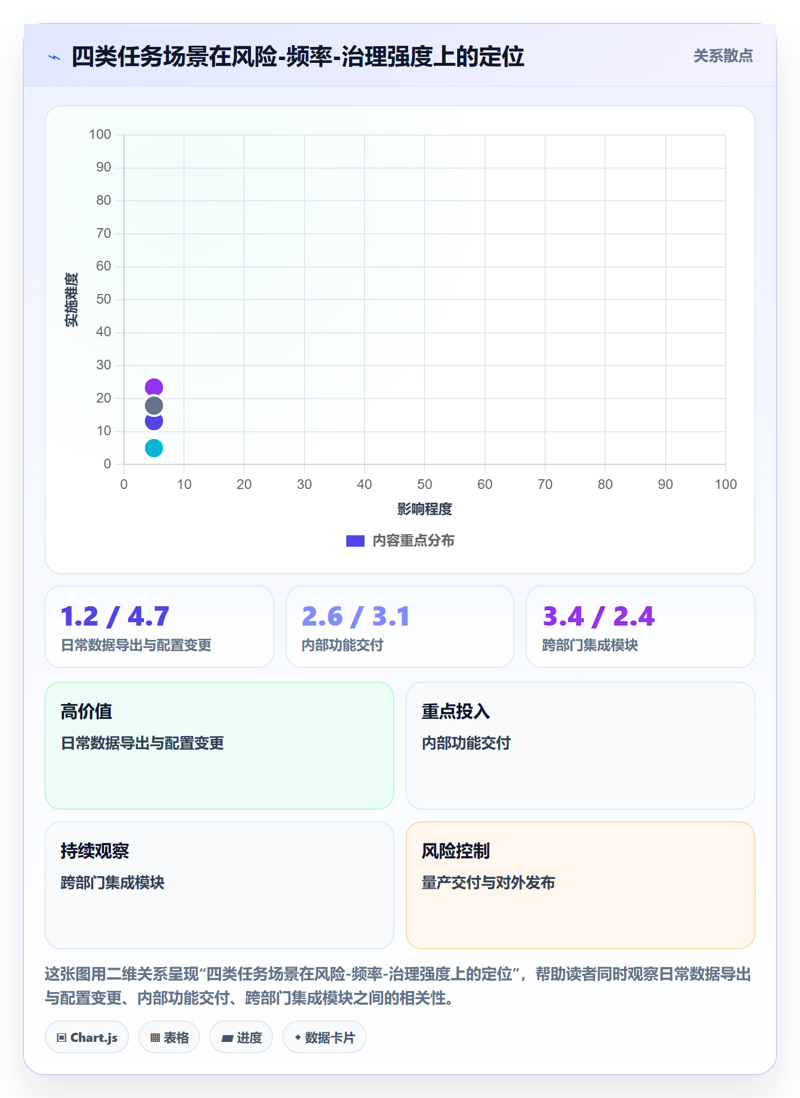The width and height of the screenshot is (800, 1098).
Task: Select the 表格 chip
Action: pyautogui.click(x=169, y=1037)
